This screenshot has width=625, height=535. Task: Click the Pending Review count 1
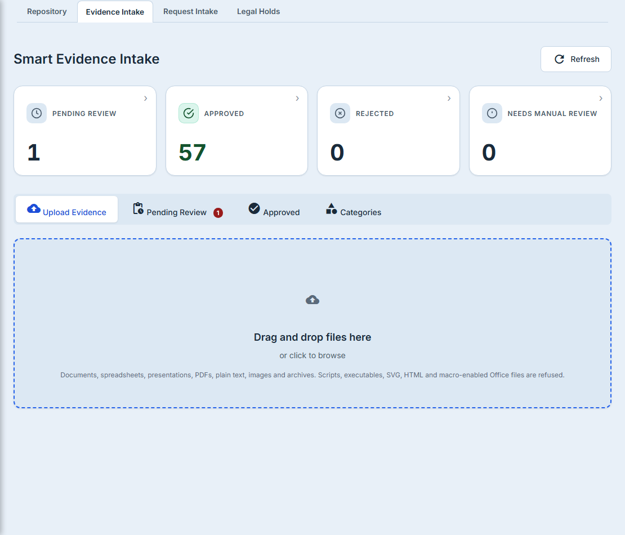tap(34, 152)
